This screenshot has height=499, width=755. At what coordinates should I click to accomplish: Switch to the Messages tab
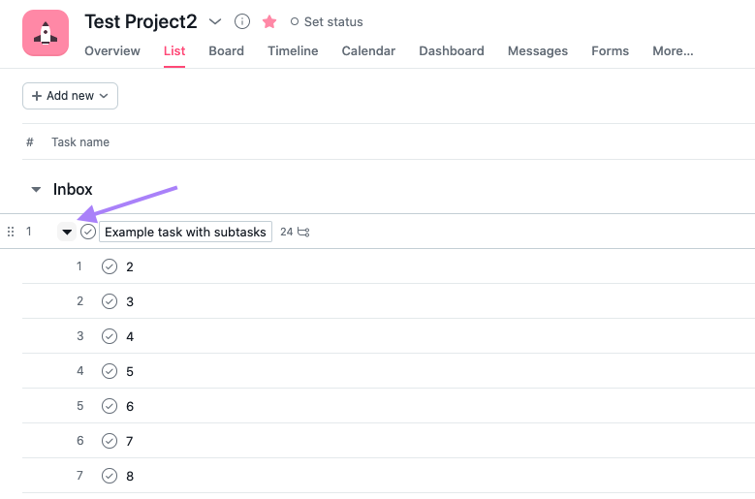[538, 51]
